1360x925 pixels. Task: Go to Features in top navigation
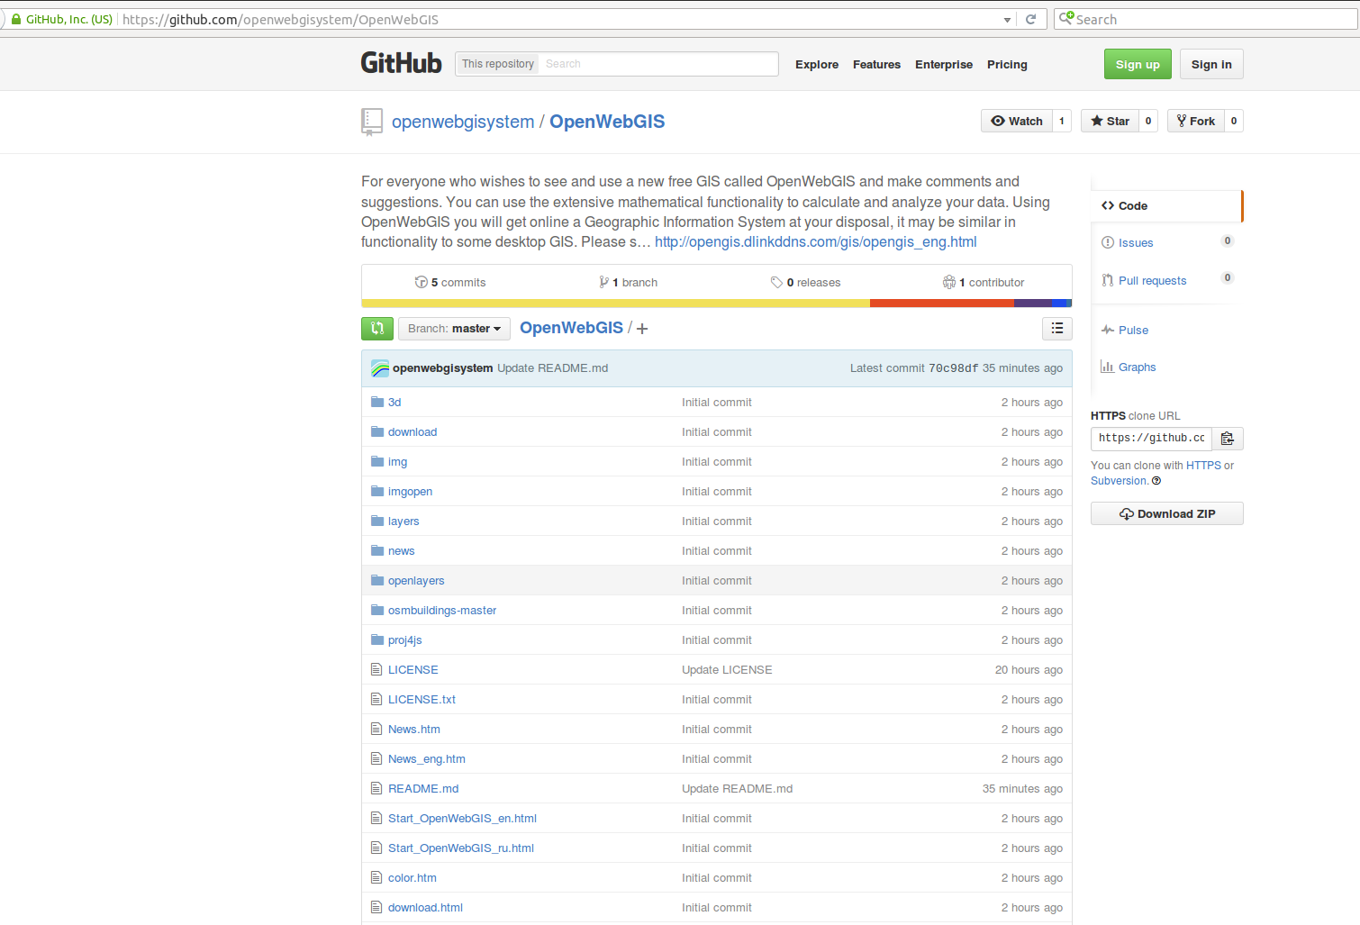[876, 65]
